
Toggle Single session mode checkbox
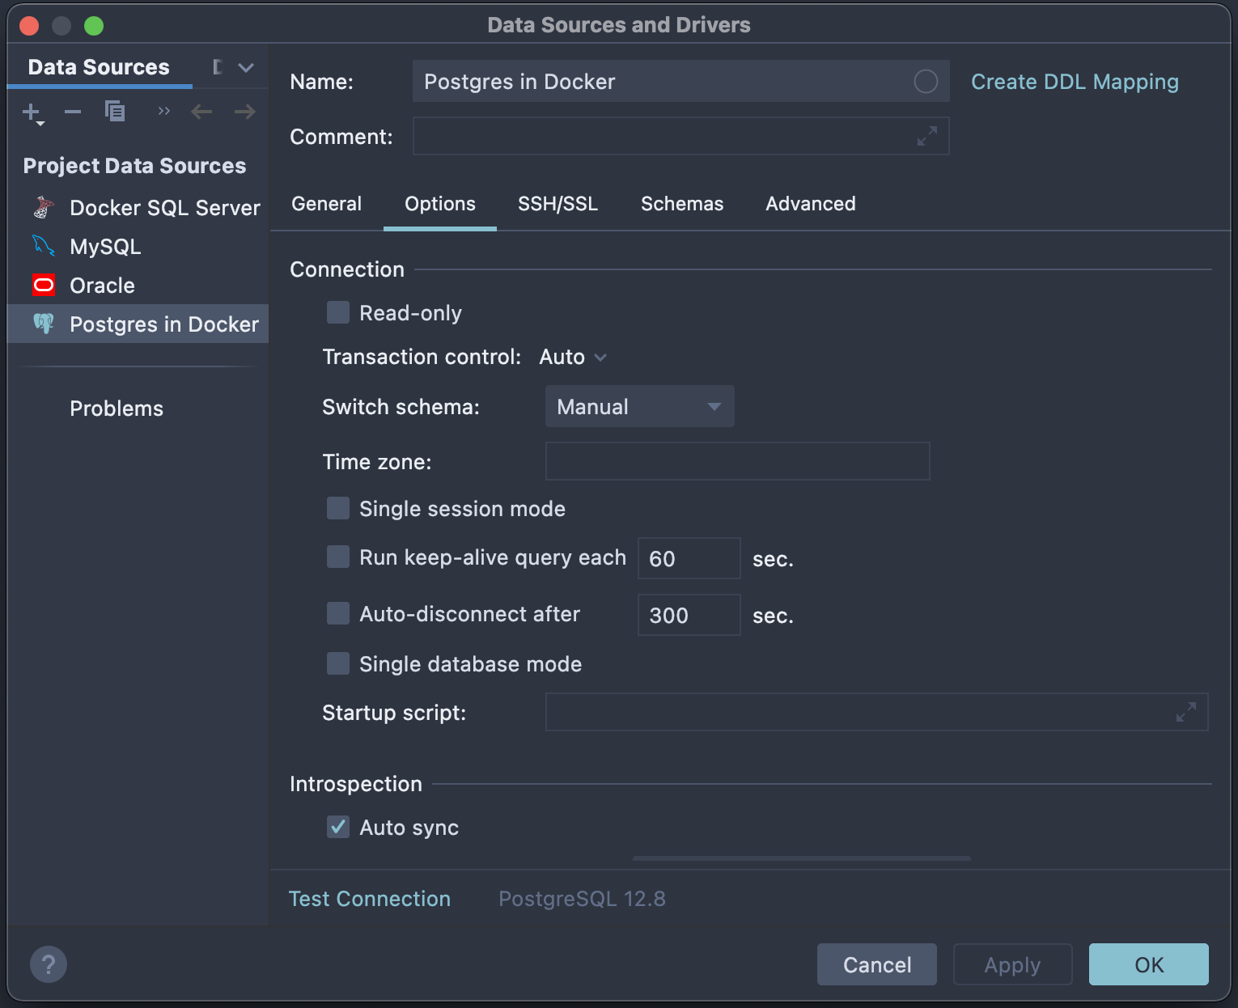(338, 509)
